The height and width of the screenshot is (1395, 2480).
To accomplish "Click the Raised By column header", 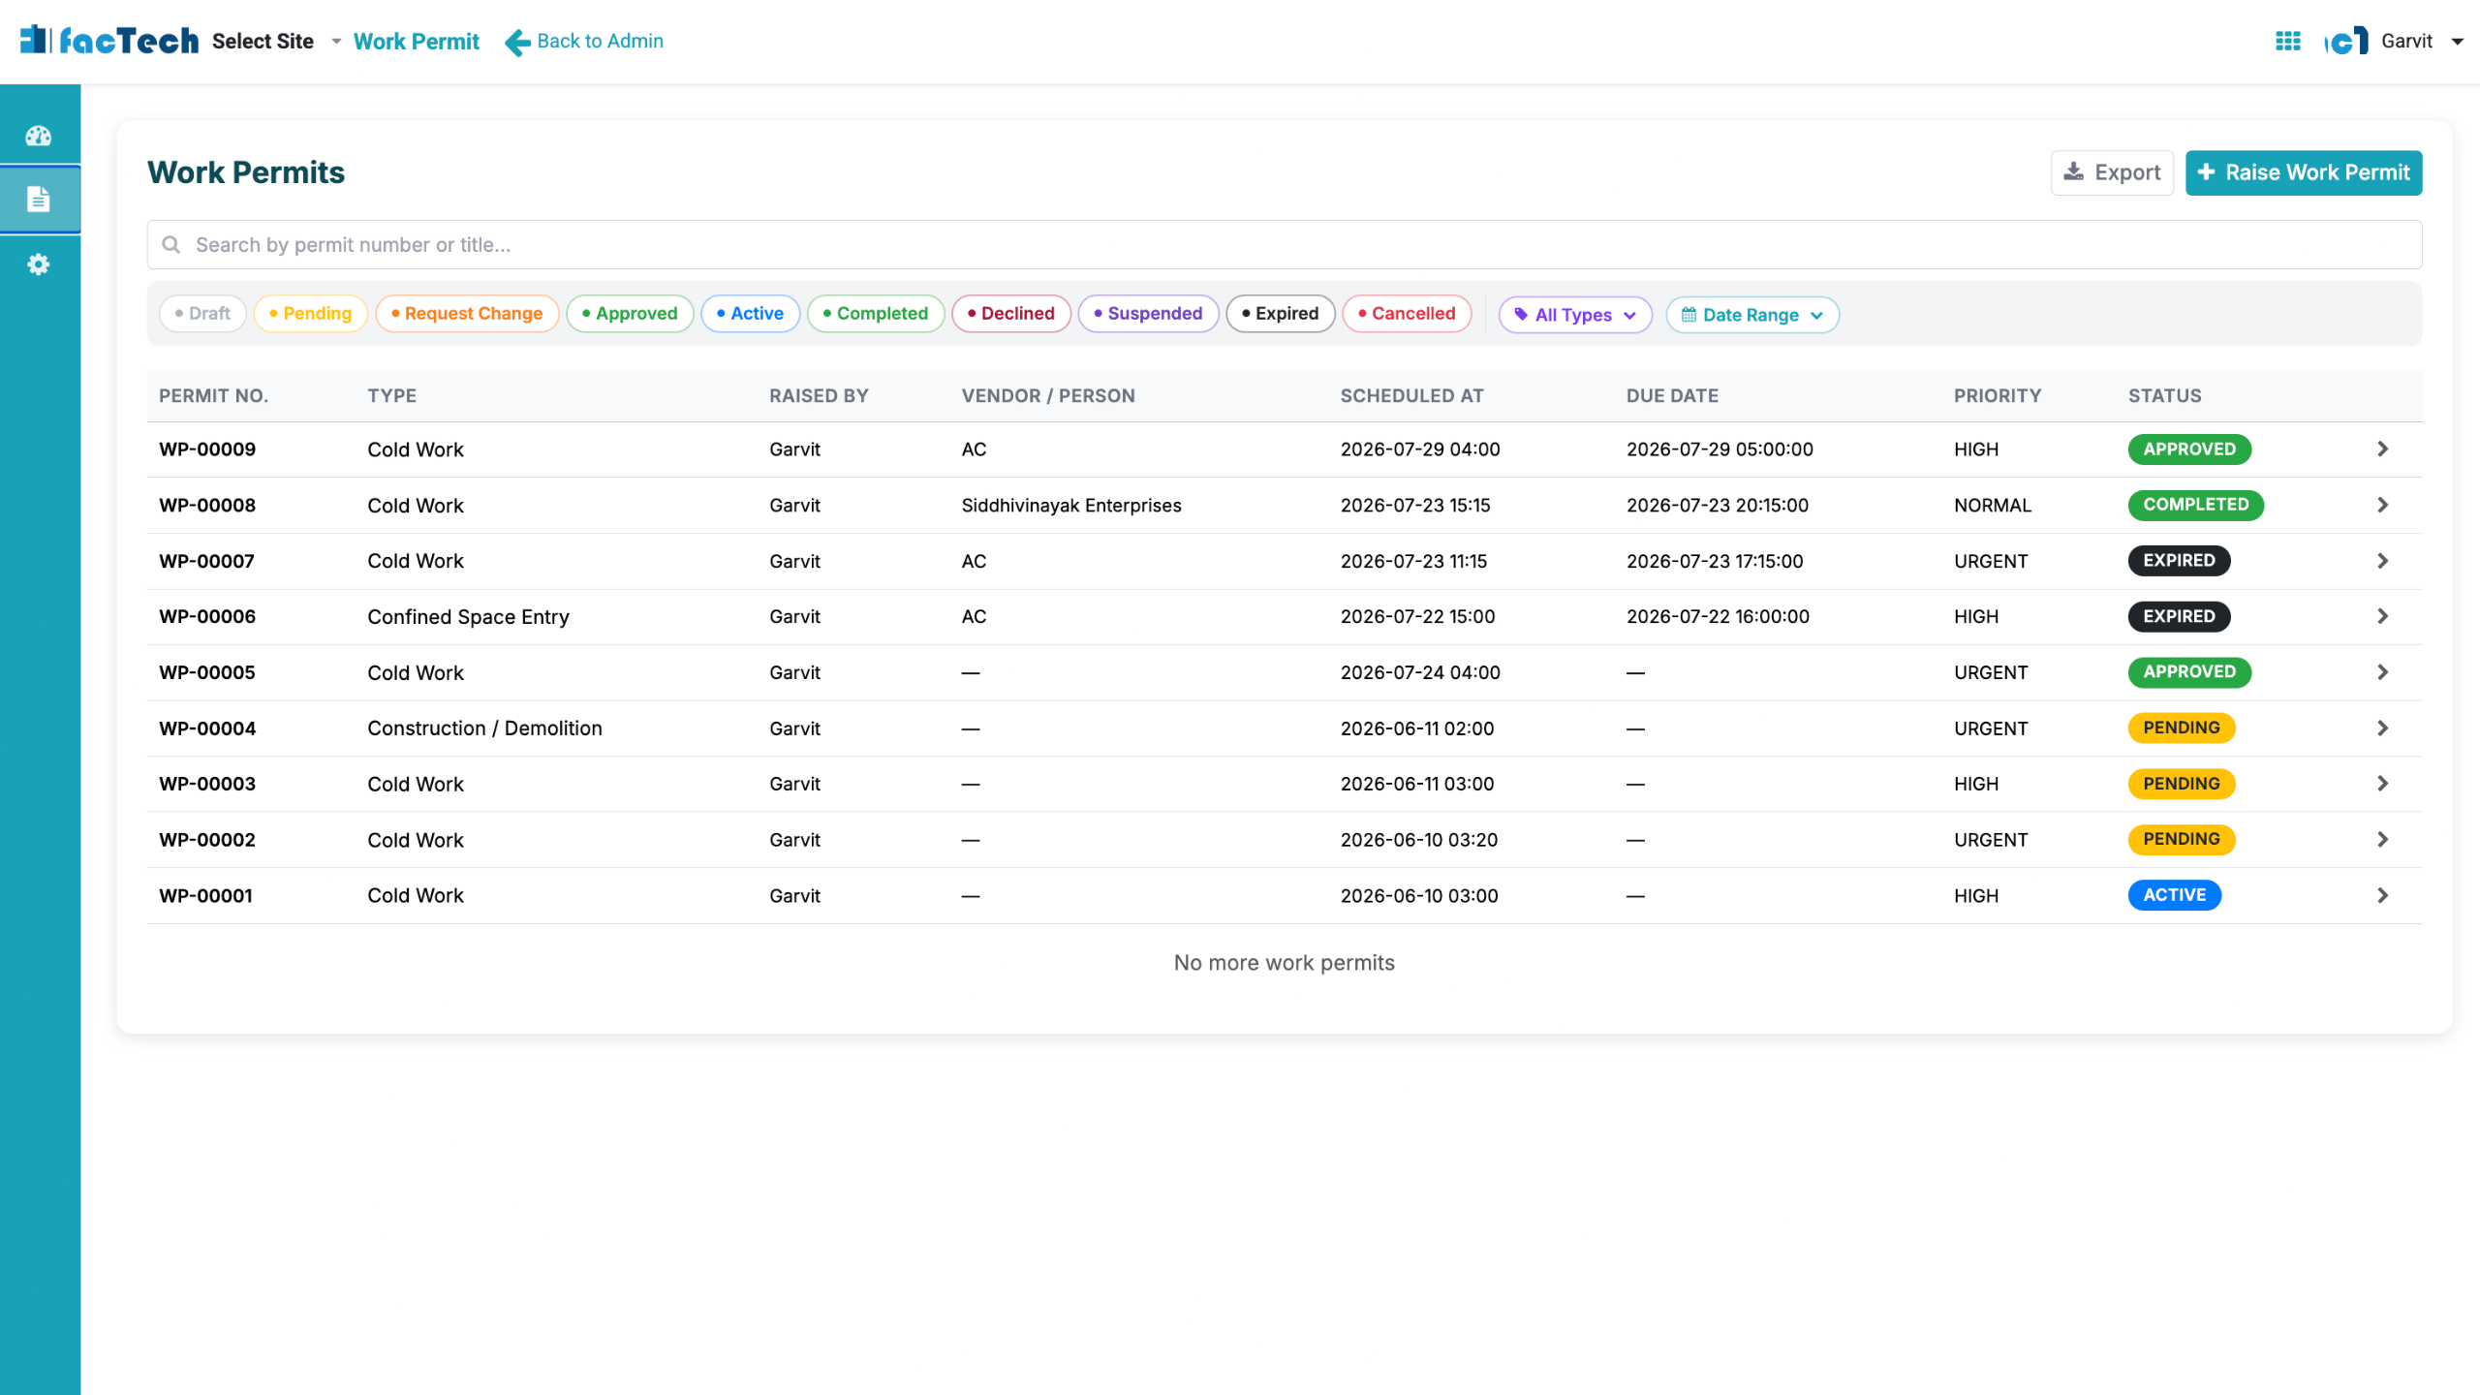I will (819, 396).
